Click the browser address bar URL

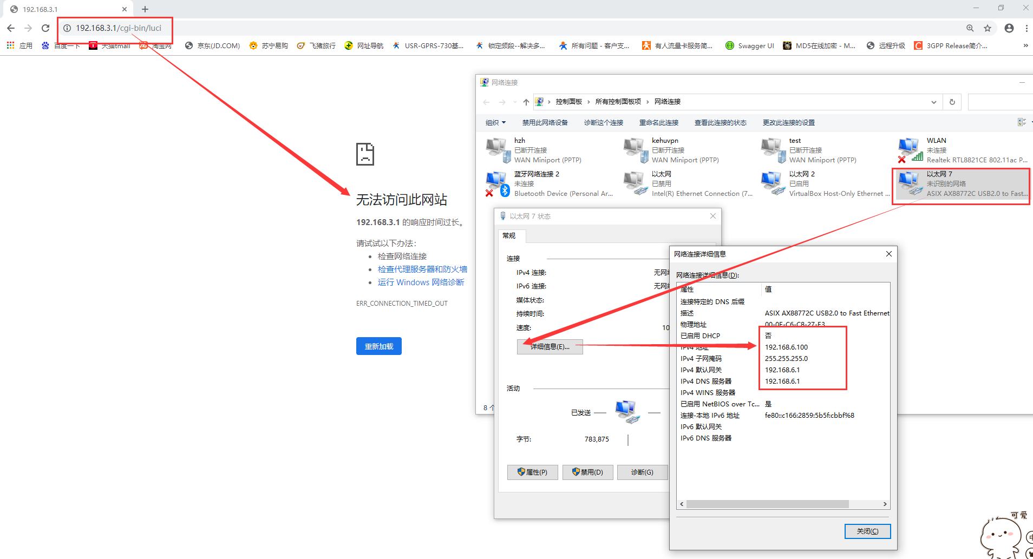tap(119, 28)
